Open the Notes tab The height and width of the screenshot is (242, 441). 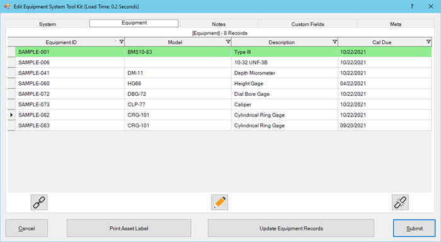click(219, 24)
